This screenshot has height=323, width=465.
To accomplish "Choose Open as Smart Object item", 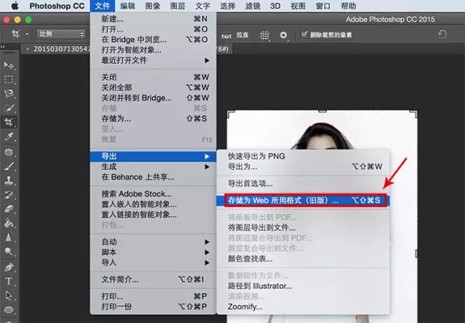I will 153,50.
